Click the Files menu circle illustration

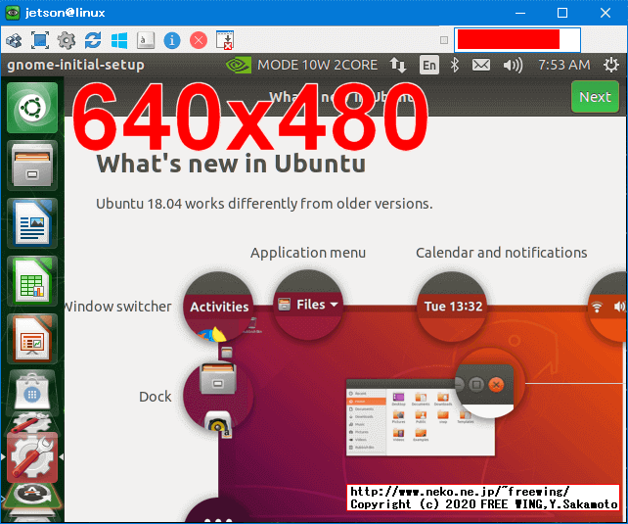coord(308,306)
